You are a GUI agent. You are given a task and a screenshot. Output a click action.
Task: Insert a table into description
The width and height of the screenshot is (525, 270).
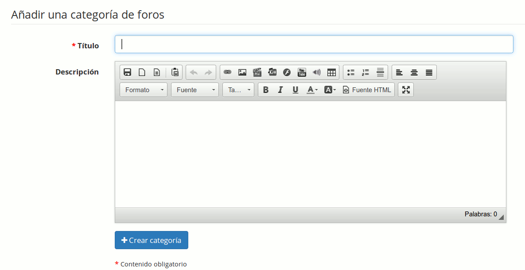331,72
